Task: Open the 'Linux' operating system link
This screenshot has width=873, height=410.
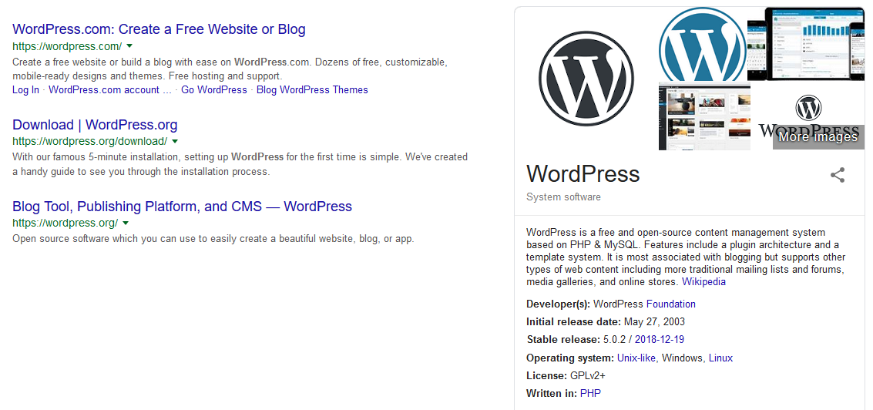Action: (720, 358)
